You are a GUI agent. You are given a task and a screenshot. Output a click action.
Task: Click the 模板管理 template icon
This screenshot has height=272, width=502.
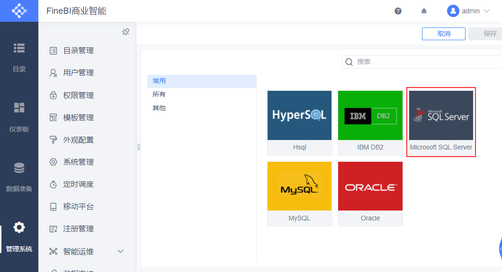[x=53, y=118]
